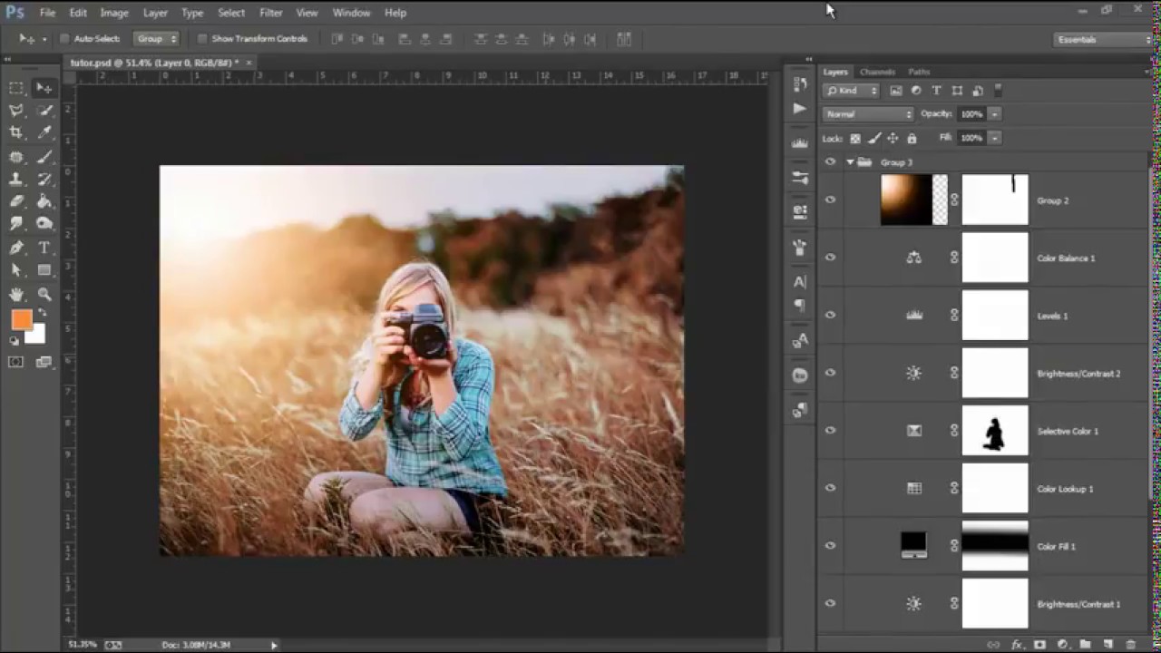Toggle Quick Mask mode
Screen dimensions: 1161x653
[x=16, y=362]
